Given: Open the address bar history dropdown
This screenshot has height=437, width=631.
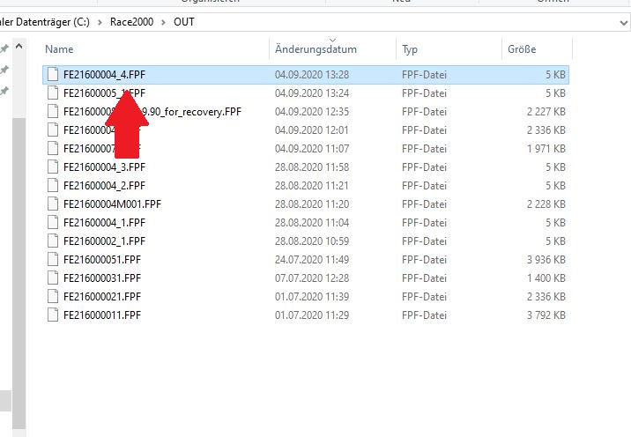Looking at the screenshot, I should [623, 23].
